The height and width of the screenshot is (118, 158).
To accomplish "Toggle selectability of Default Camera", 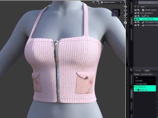I will click(x=139, y=10).
